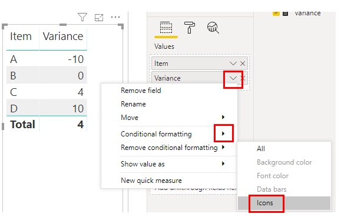Screen dimensions: 341x217
Task: Click the Values section label
Action: pyautogui.click(x=164, y=46)
